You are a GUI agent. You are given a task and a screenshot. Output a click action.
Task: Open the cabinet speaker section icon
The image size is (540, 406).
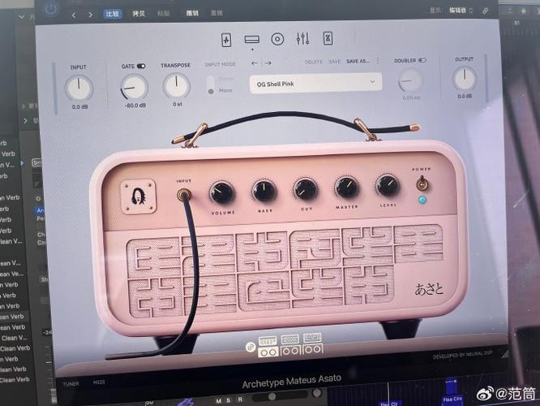[x=277, y=39]
